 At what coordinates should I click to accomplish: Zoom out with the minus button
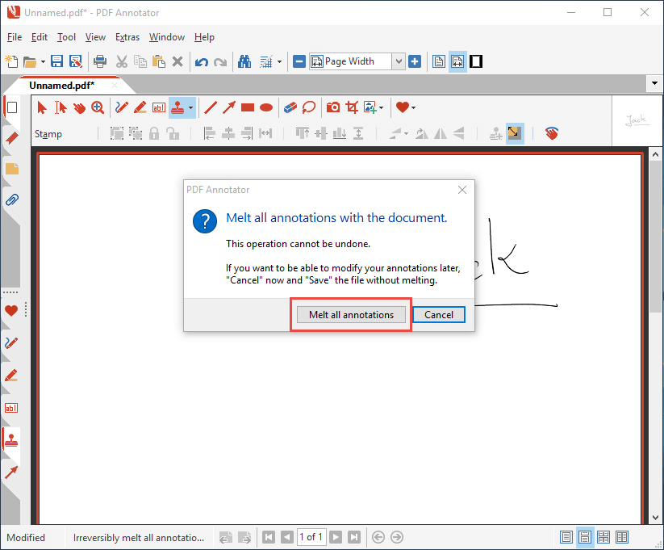(x=299, y=61)
